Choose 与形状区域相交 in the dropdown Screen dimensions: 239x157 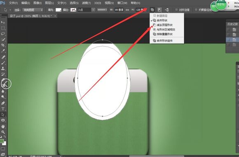167,30
